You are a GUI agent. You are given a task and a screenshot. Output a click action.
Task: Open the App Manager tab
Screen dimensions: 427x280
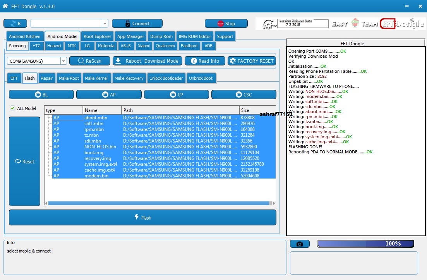click(130, 36)
